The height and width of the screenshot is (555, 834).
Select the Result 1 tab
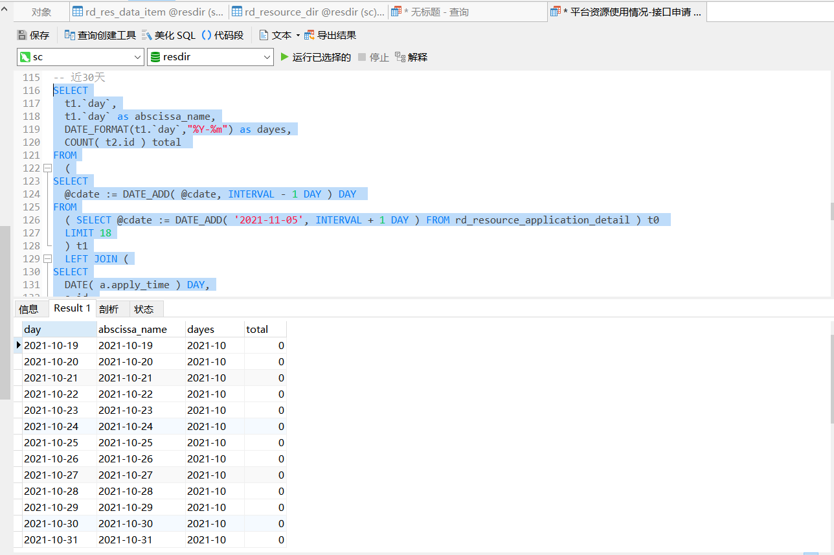pyautogui.click(x=73, y=308)
